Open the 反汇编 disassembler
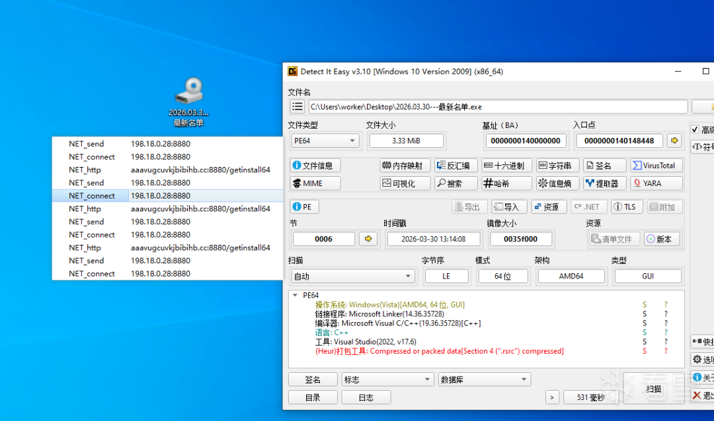The image size is (714, 421). tap(456, 166)
